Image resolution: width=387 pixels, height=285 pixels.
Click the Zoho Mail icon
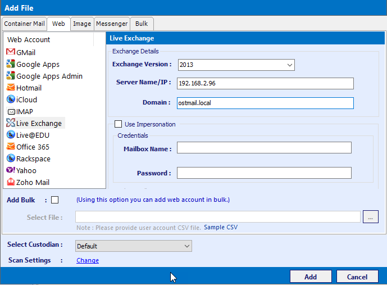tap(11, 182)
